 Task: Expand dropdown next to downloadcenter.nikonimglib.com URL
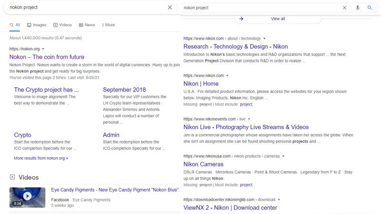coord(279,200)
